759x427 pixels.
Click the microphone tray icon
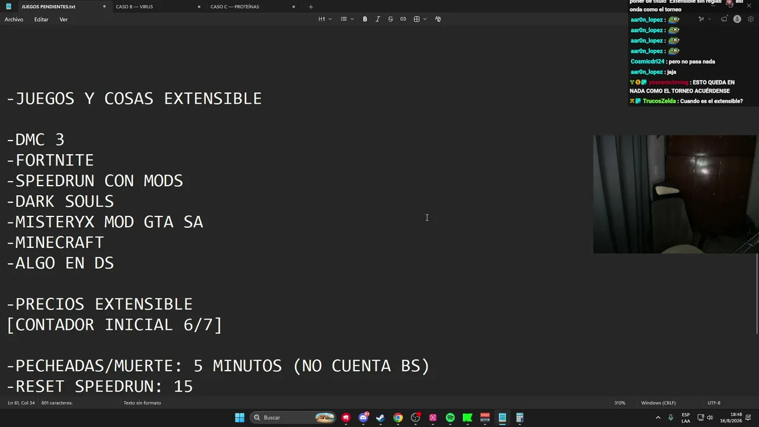pyautogui.click(x=671, y=418)
